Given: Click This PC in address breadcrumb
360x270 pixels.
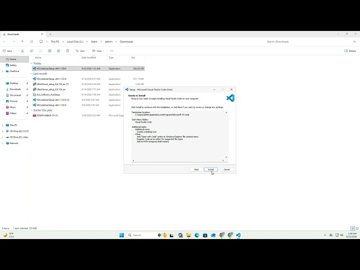Looking at the screenshot, I should [x=55, y=42].
